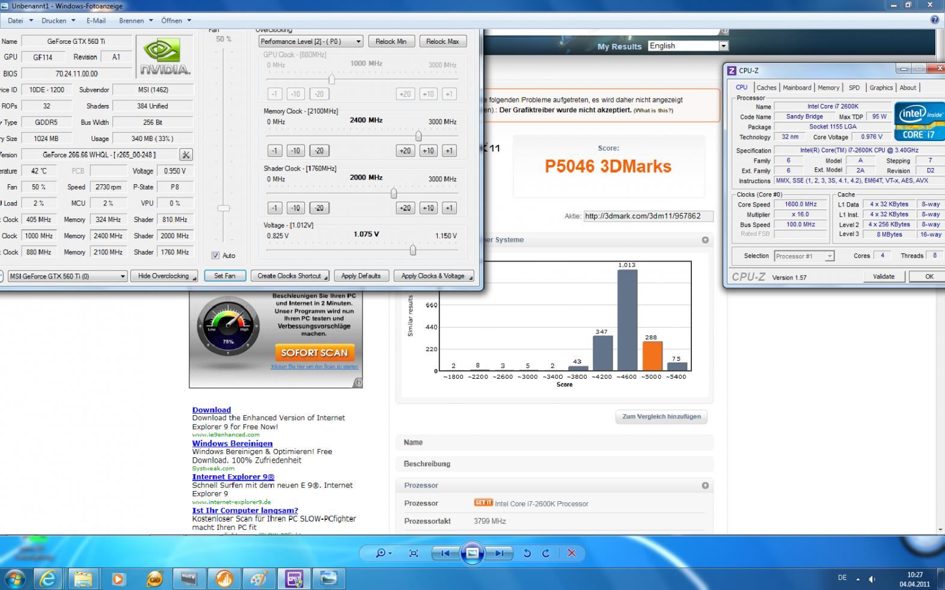Click the GET IT badge beside the processor

pyautogui.click(x=483, y=503)
